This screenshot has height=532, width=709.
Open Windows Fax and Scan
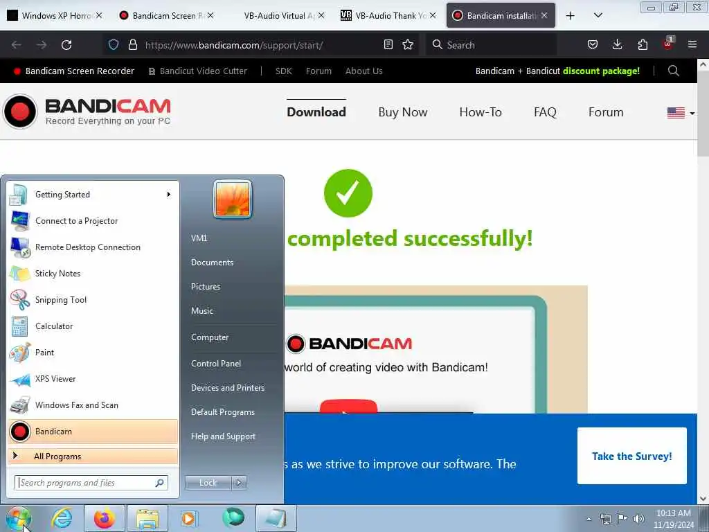point(93,405)
